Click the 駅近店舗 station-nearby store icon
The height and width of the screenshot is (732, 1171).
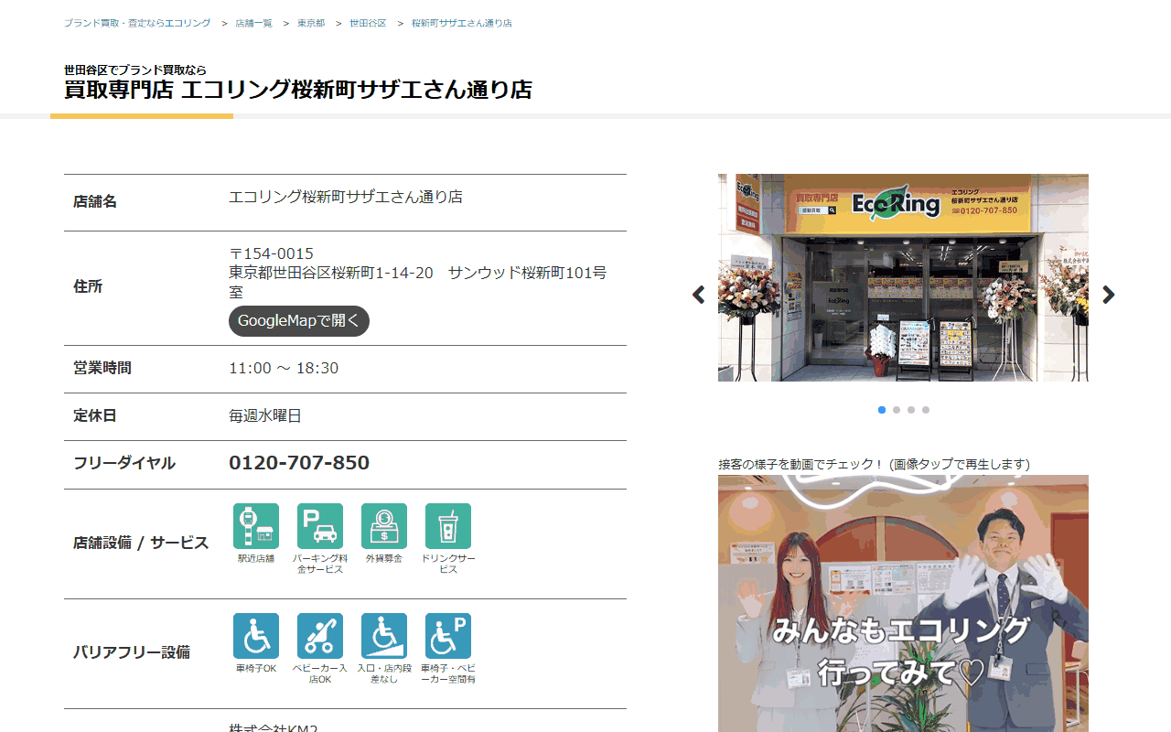[256, 526]
